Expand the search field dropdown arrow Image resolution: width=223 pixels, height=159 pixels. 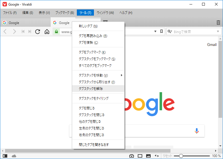(x=218, y=31)
